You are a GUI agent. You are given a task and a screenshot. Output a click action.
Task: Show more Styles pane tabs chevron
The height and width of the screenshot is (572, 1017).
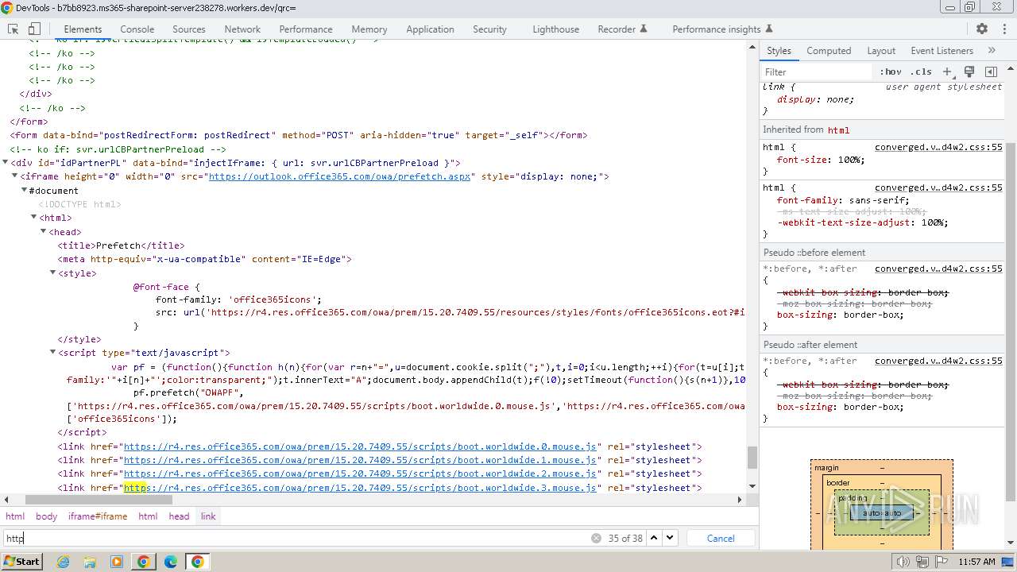[x=992, y=50]
